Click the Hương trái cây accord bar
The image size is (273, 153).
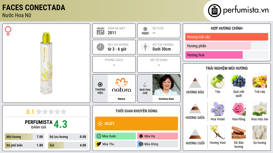(x=227, y=37)
